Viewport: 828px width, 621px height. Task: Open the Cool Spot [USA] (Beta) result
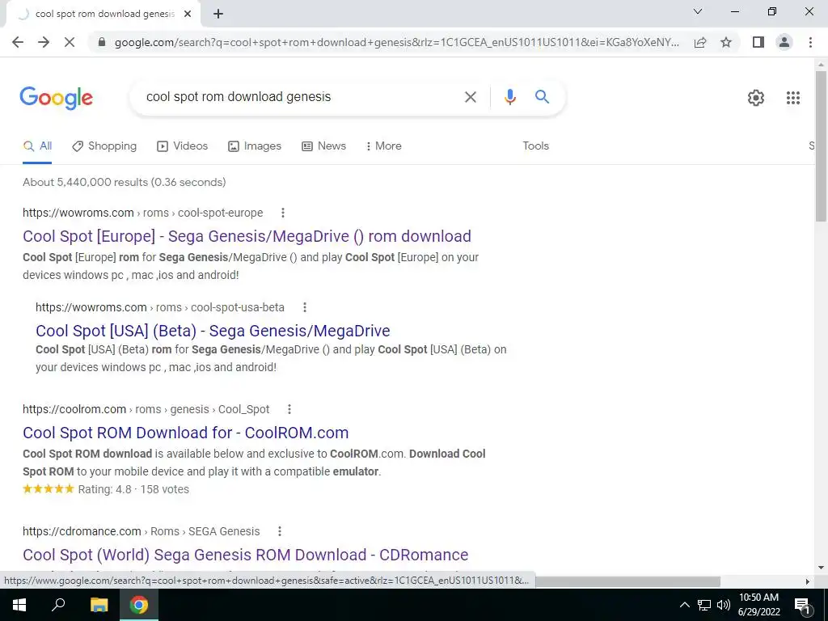click(213, 331)
